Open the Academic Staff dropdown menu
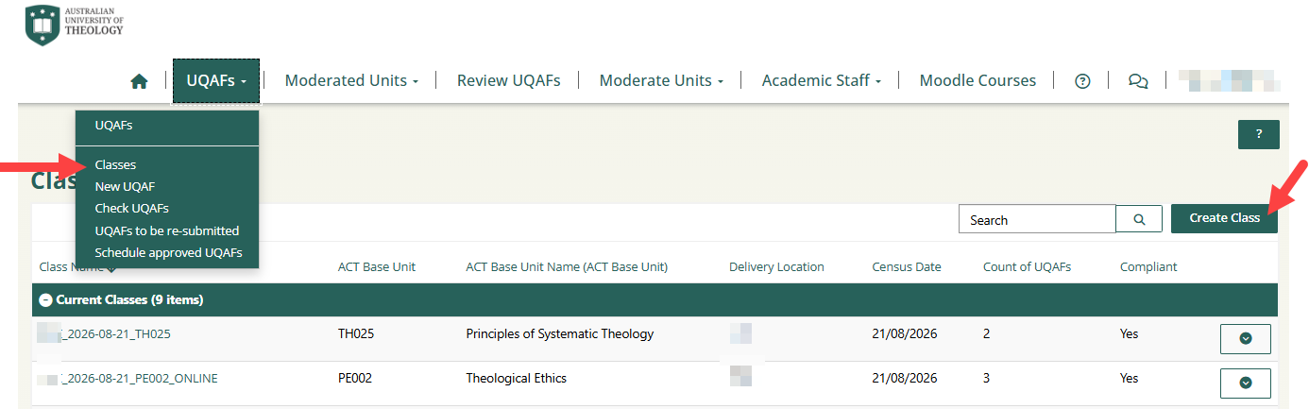 pyautogui.click(x=821, y=81)
